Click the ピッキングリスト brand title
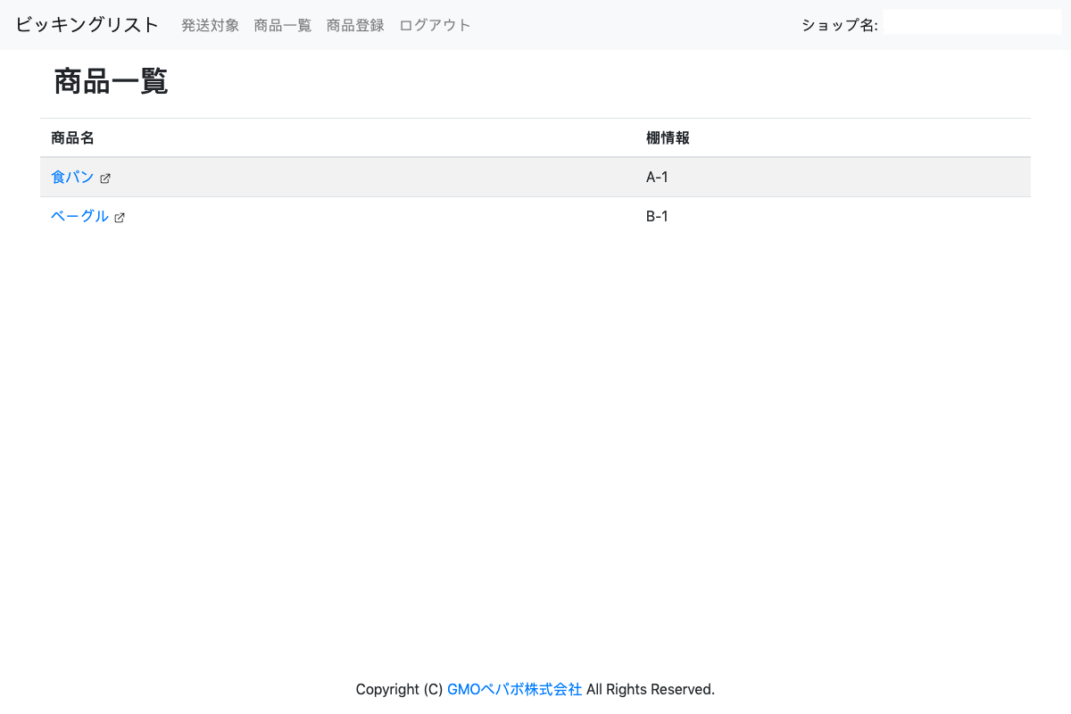This screenshot has width=1071, height=714. click(x=87, y=25)
